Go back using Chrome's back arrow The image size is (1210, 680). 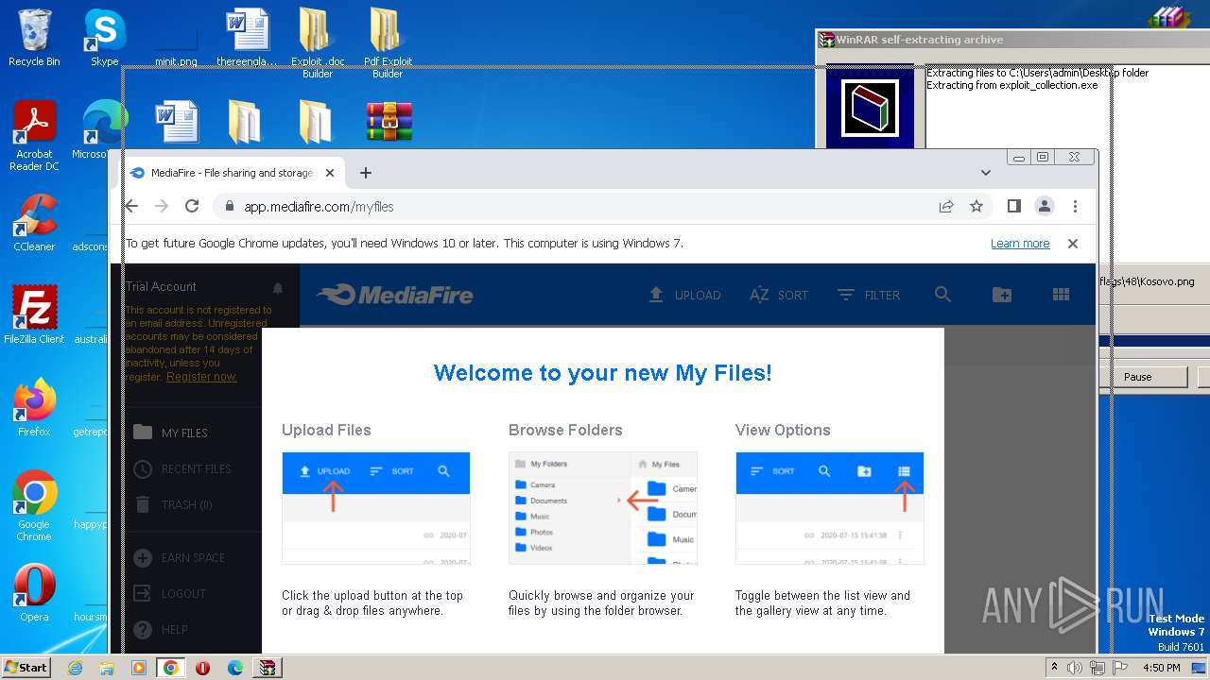(x=131, y=206)
